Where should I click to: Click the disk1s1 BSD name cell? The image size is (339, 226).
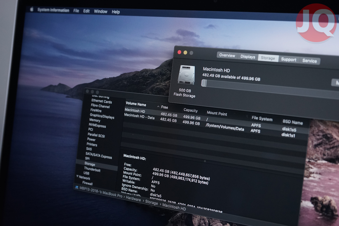pyautogui.click(x=288, y=135)
